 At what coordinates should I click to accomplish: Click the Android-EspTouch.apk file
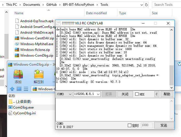(x=37, y=21)
